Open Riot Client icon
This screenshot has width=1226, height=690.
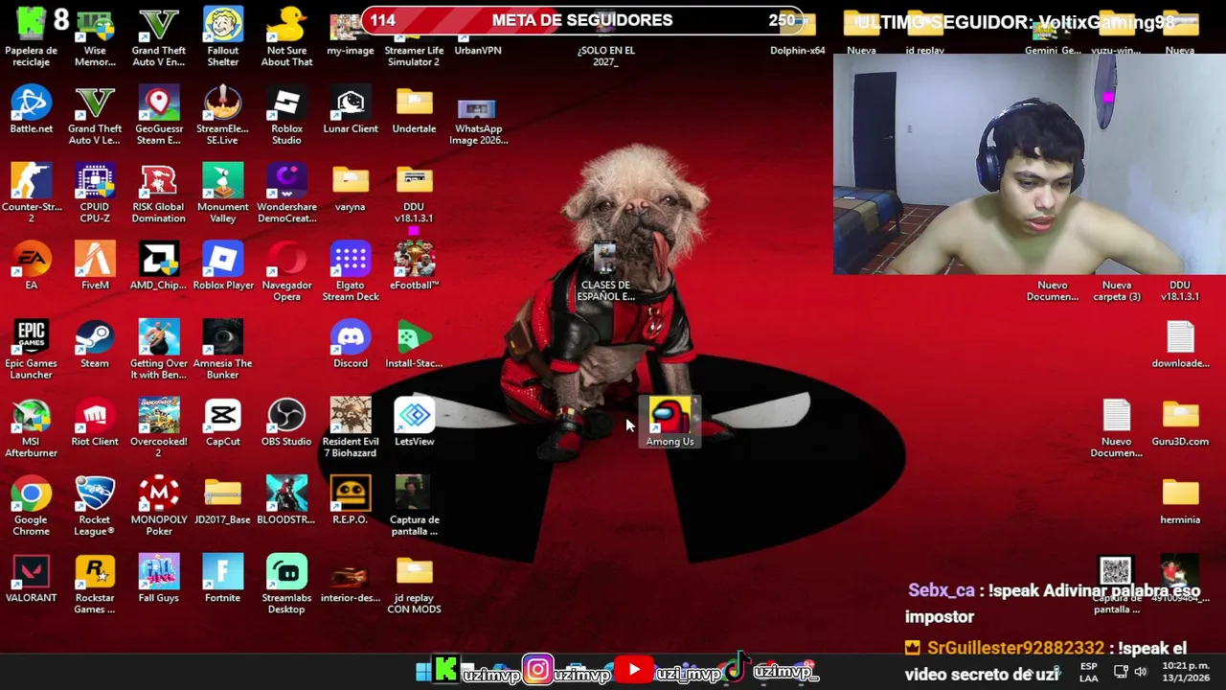click(x=95, y=423)
